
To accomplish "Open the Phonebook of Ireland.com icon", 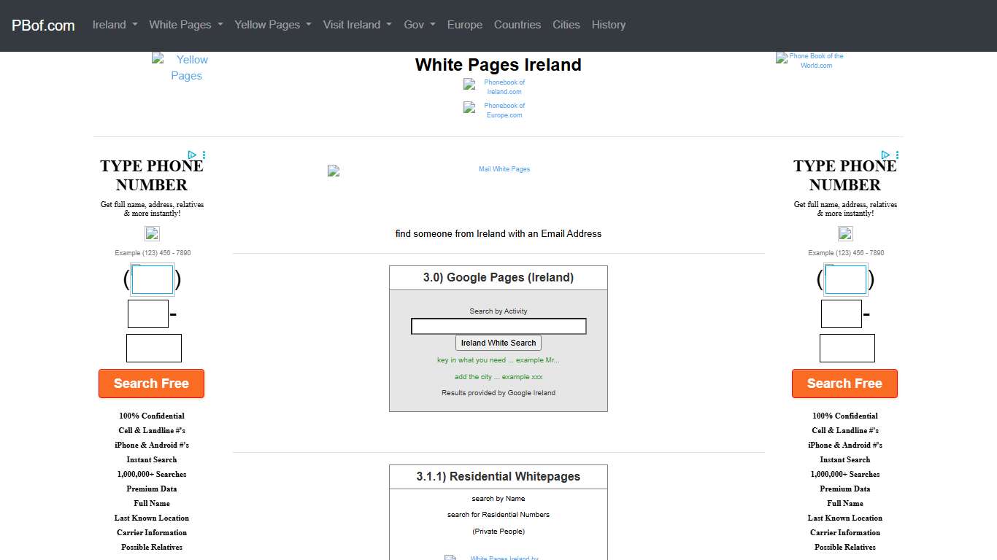I will (469, 84).
